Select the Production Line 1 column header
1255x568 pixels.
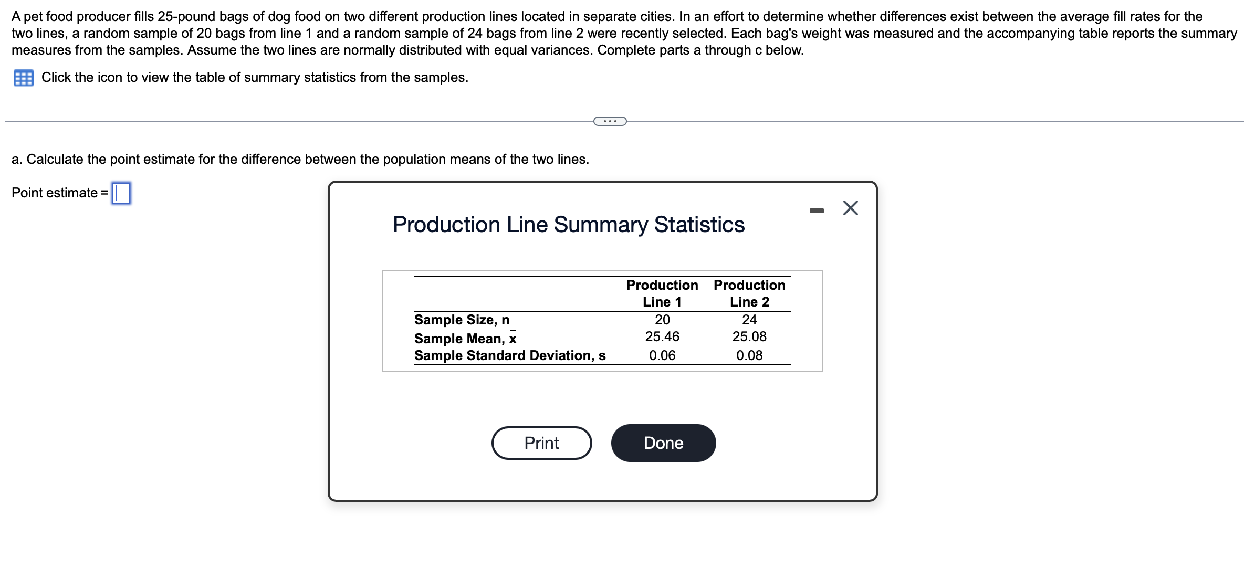pyautogui.click(x=663, y=293)
